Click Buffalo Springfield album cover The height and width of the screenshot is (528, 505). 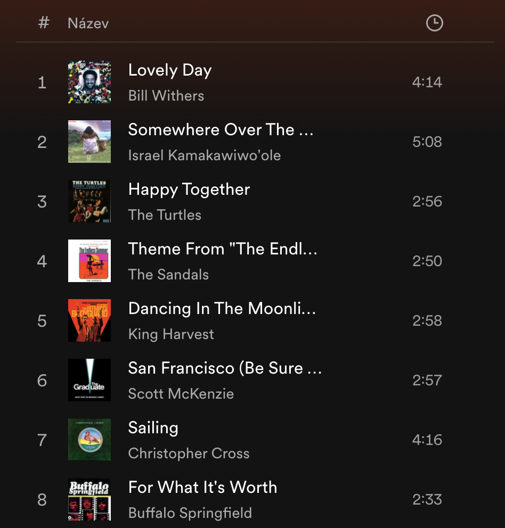pyautogui.click(x=89, y=499)
